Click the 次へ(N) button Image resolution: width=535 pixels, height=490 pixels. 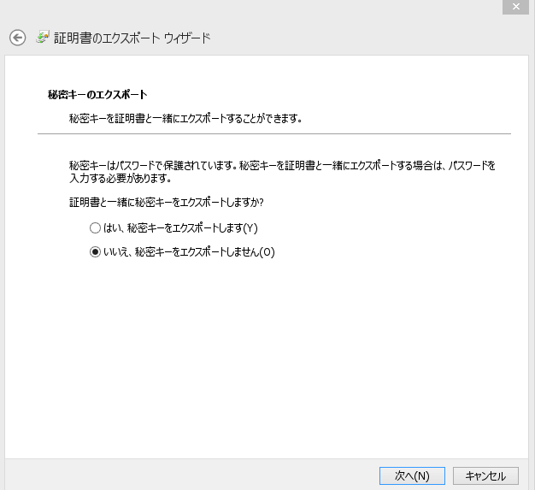[x=412, y=475]
